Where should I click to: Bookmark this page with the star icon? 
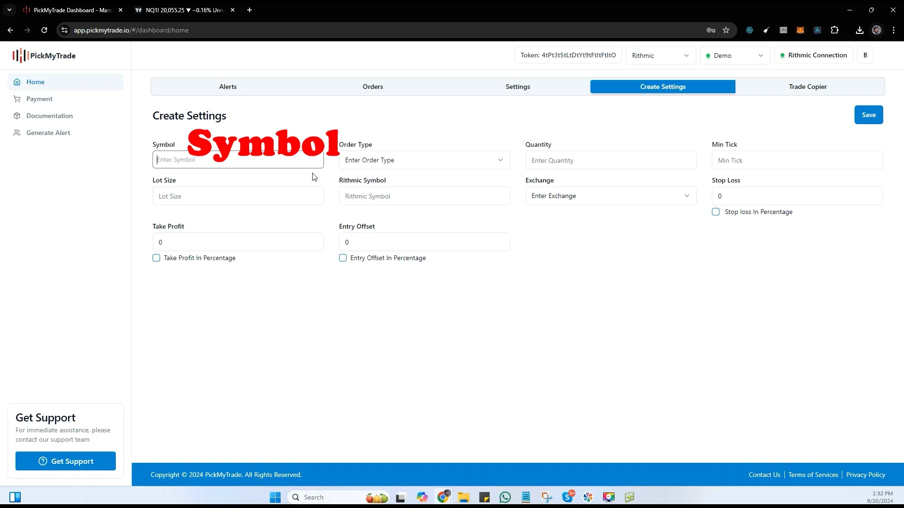(x=726, y=30)
